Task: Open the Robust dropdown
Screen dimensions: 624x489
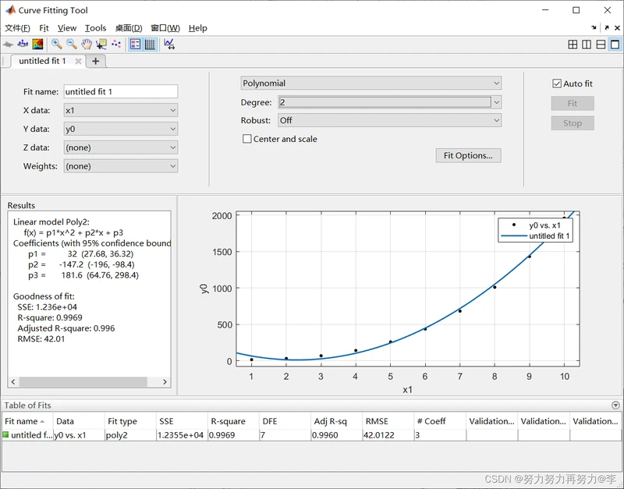Action: tap(389, 120)
